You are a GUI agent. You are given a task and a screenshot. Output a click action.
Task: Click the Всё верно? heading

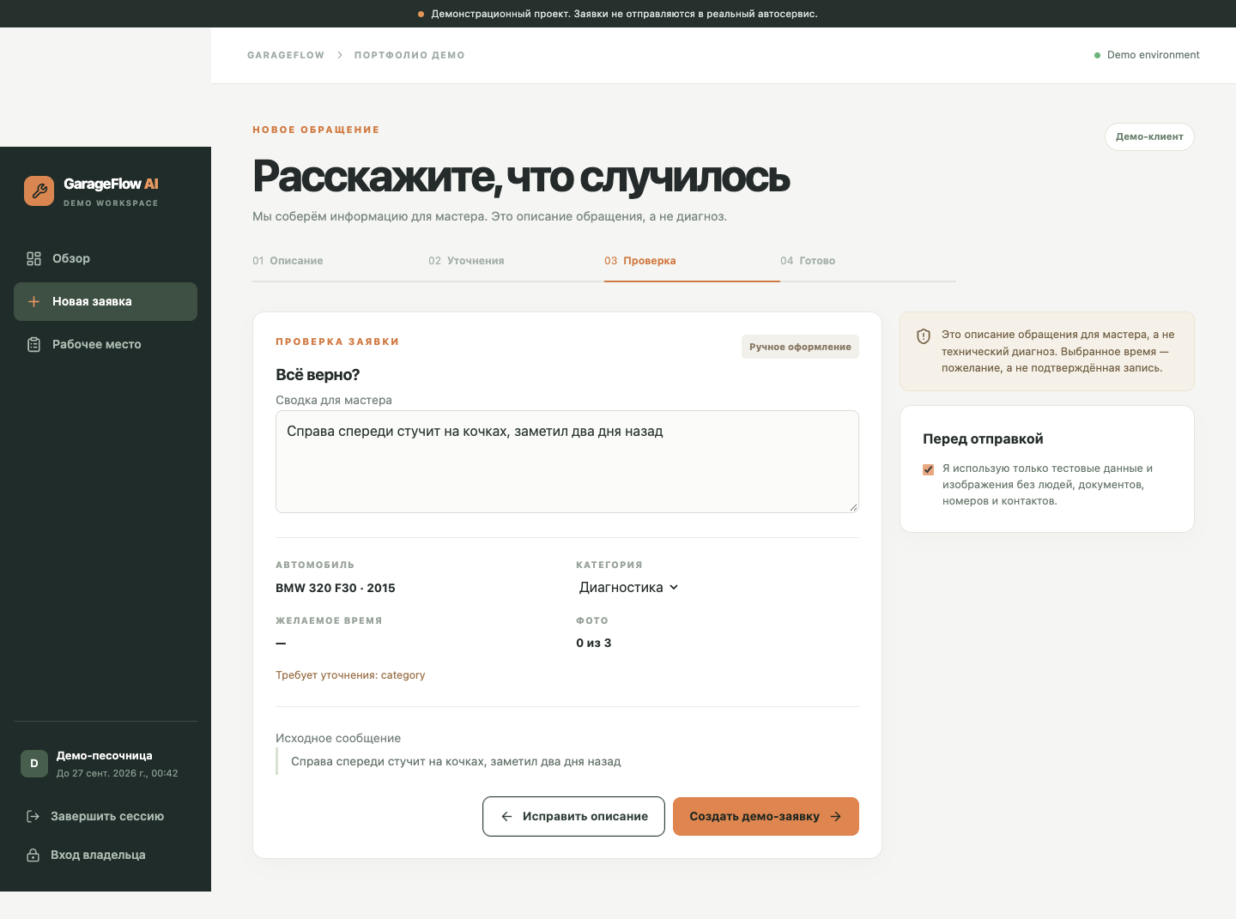(x=318, y=375)
